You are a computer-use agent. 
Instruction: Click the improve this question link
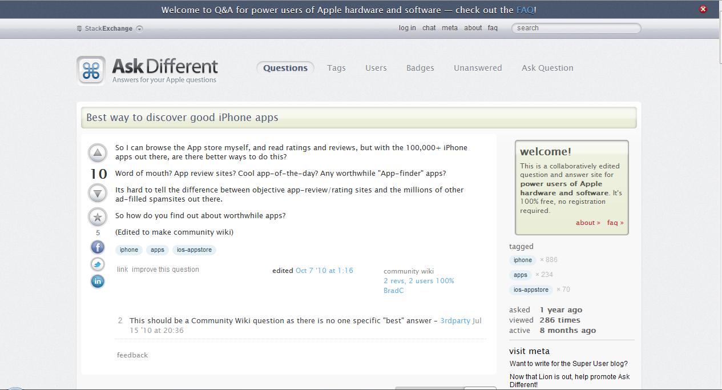[x=166, y=270]
